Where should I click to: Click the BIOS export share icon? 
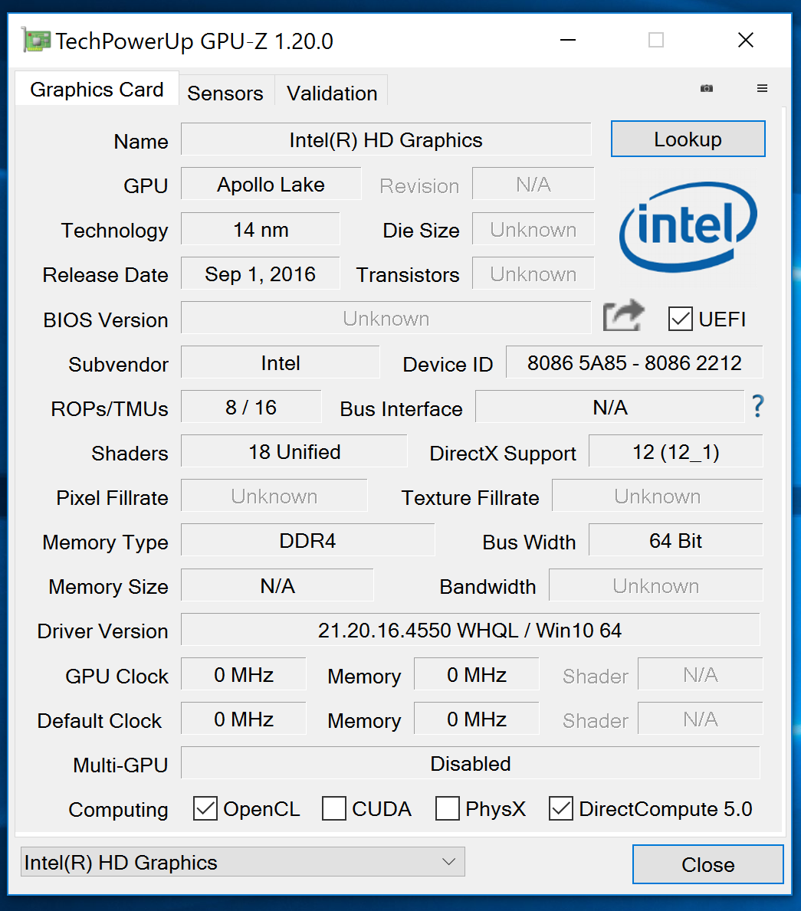(x=624, y=316)
